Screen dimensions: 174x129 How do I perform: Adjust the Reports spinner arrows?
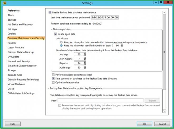pyautogui.click(x=85, y=63)
